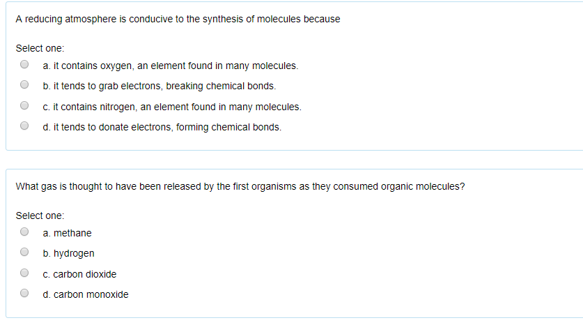
Task: Pick the carbon monoxide radio button
Action: 24,294
